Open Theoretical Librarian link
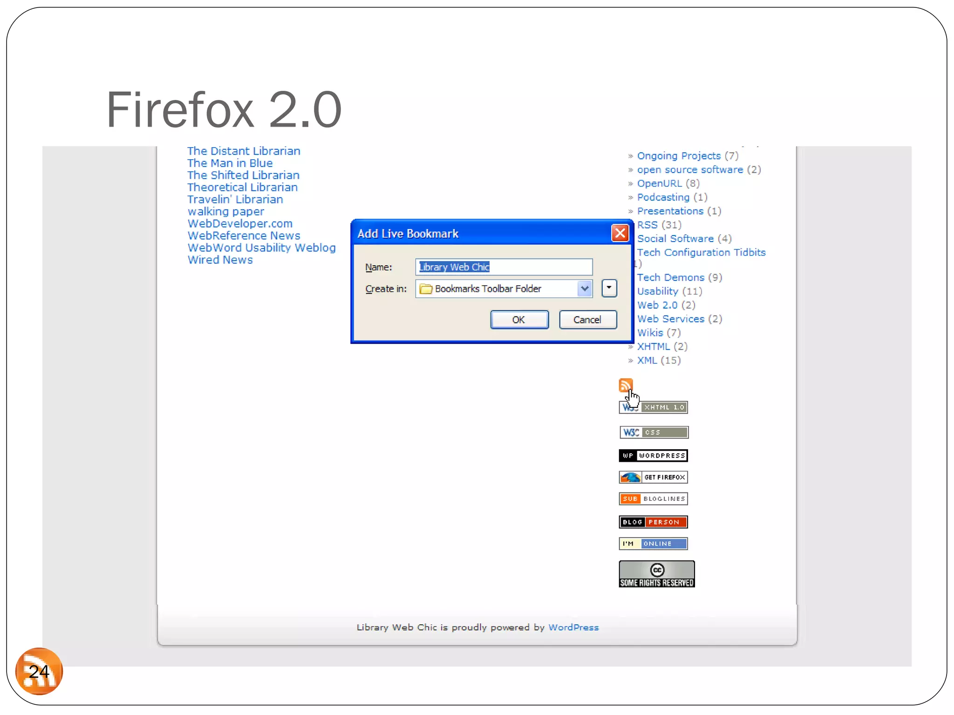954x715 pixels. click(x=242, y=188)
